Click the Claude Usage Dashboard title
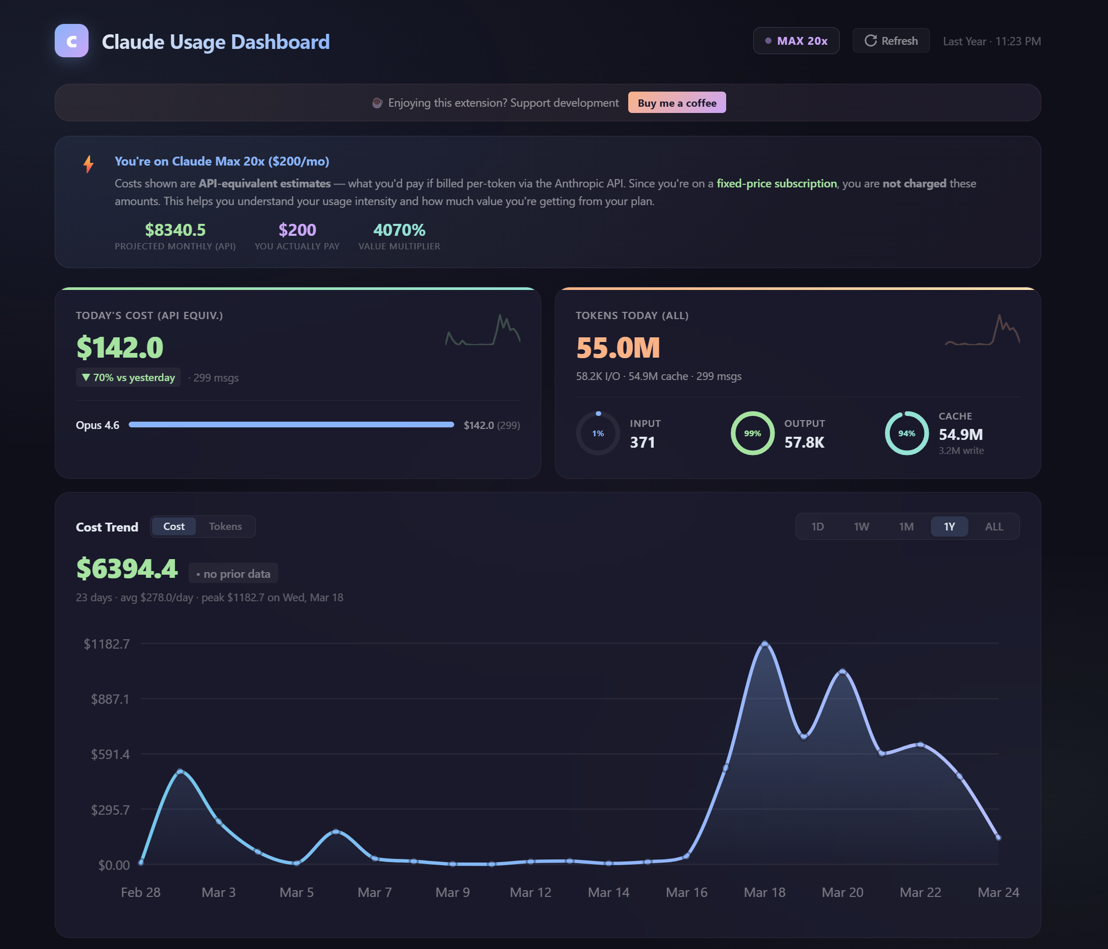Screen dimensions: 1108x949 point(216,42)
